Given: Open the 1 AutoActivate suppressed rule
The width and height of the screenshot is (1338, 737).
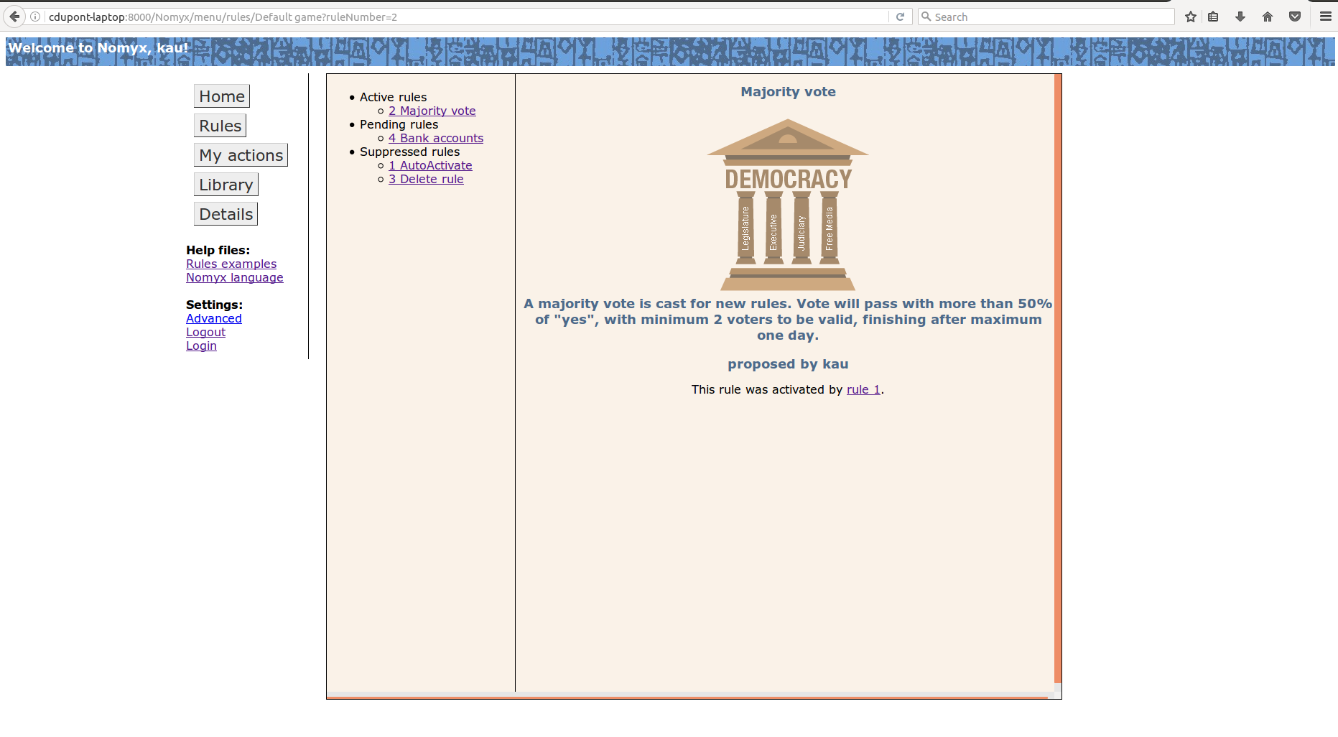Looking at the screenshot, I should click(430, 165).
